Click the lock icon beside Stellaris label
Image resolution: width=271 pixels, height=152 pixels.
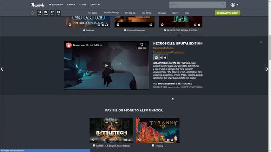coord(84,30)
